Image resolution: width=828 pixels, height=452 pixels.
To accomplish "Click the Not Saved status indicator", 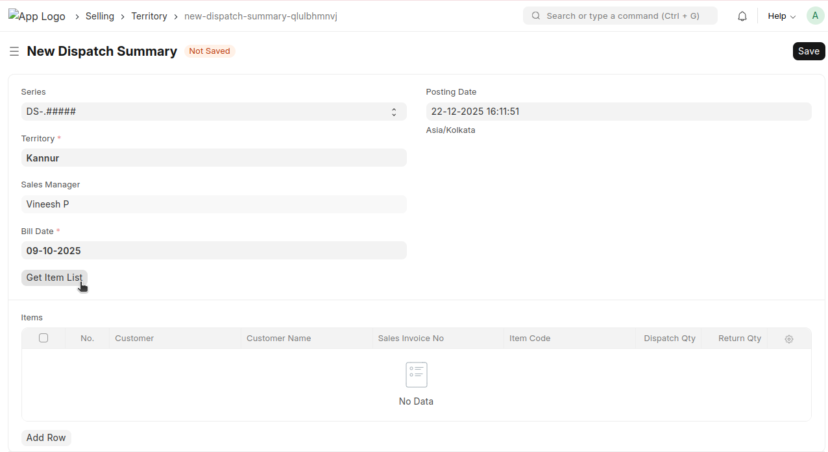I will coord(210,51).
